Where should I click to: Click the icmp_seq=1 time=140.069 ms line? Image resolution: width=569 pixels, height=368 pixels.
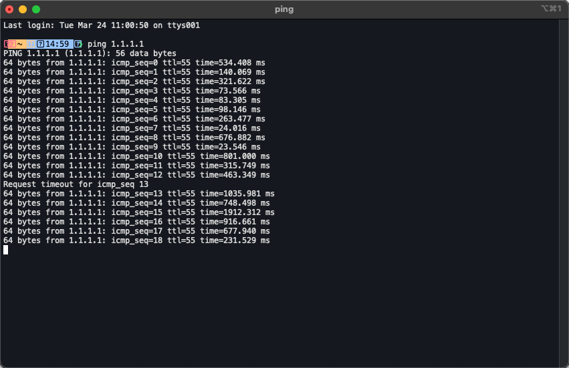(x=134, y=72)
